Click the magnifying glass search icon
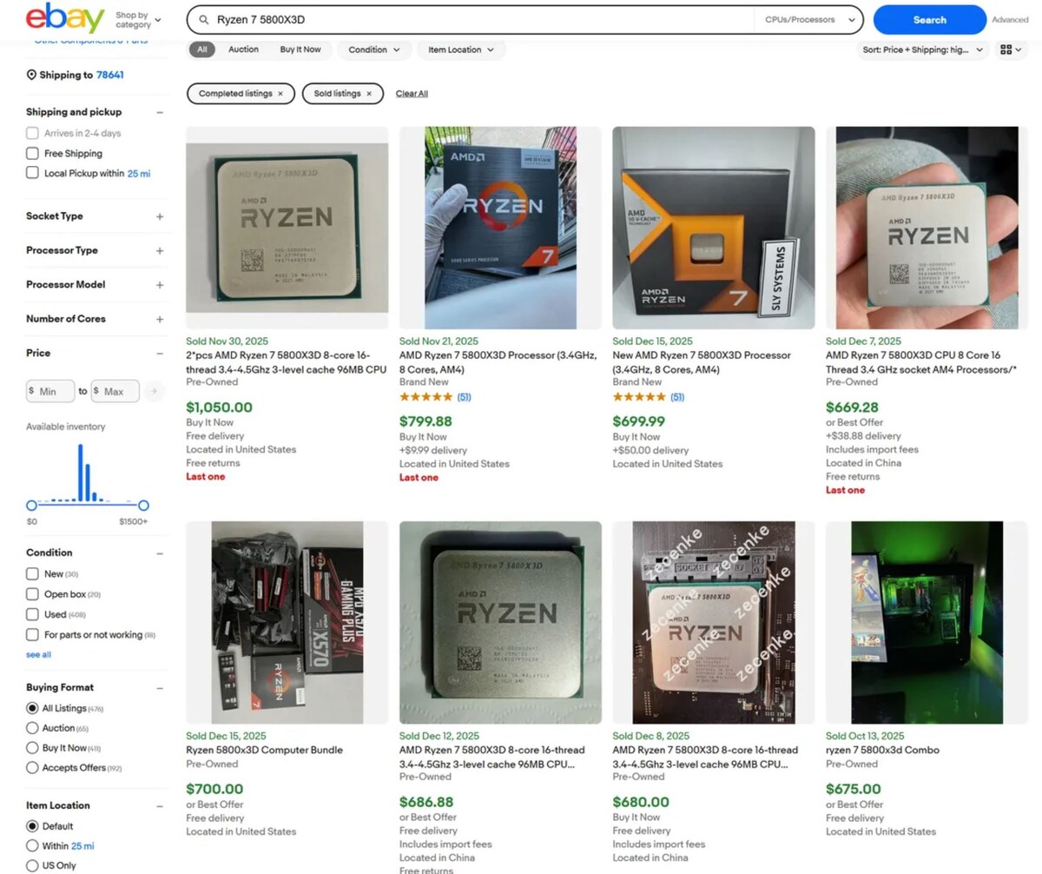The image size is (1042, 874). (202, 19)
